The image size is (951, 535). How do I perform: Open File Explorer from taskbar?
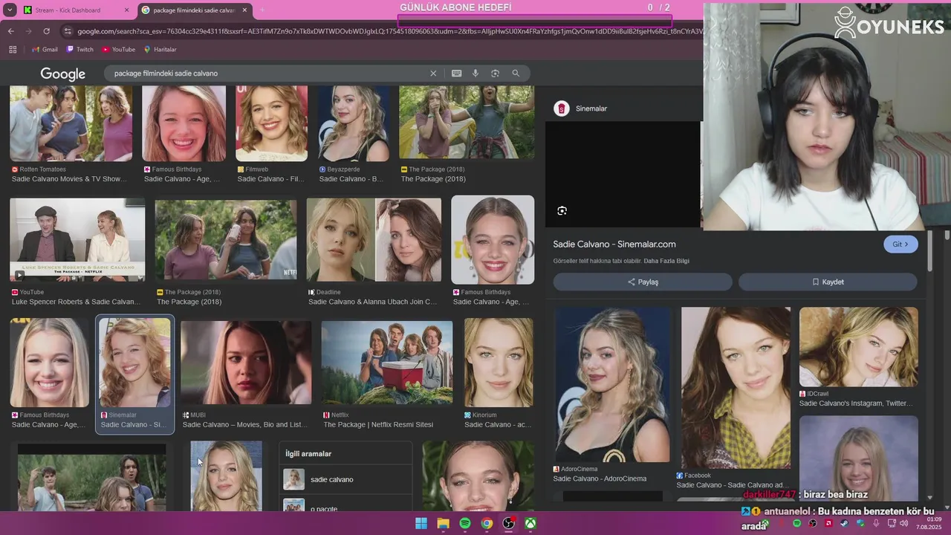(x=443, y=524)
